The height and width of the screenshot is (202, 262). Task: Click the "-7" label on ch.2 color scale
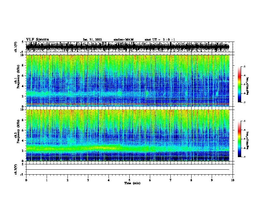click(244, 157)
